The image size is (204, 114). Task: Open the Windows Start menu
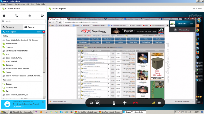[x=4, y=112]
